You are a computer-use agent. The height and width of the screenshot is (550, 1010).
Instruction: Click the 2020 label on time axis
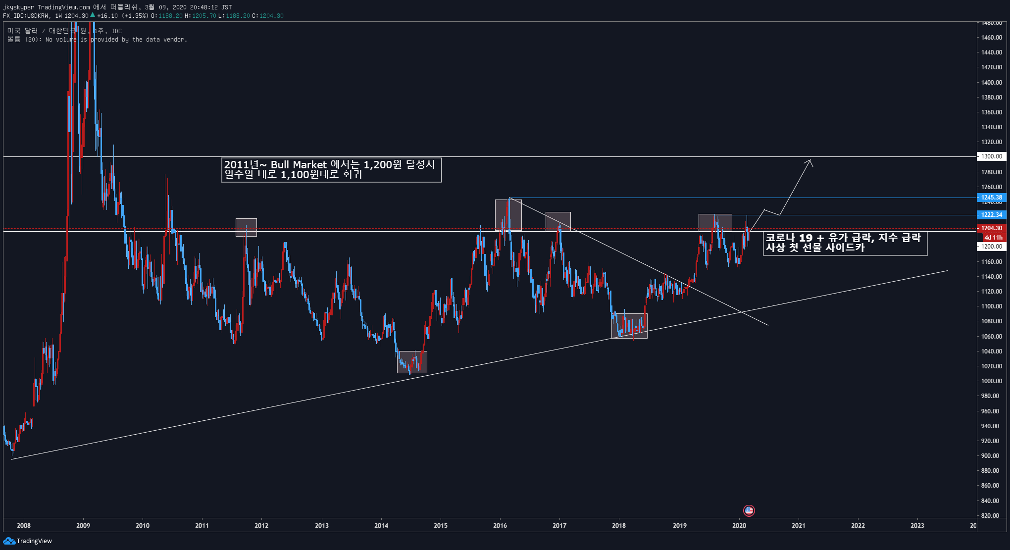click(739, 526)
